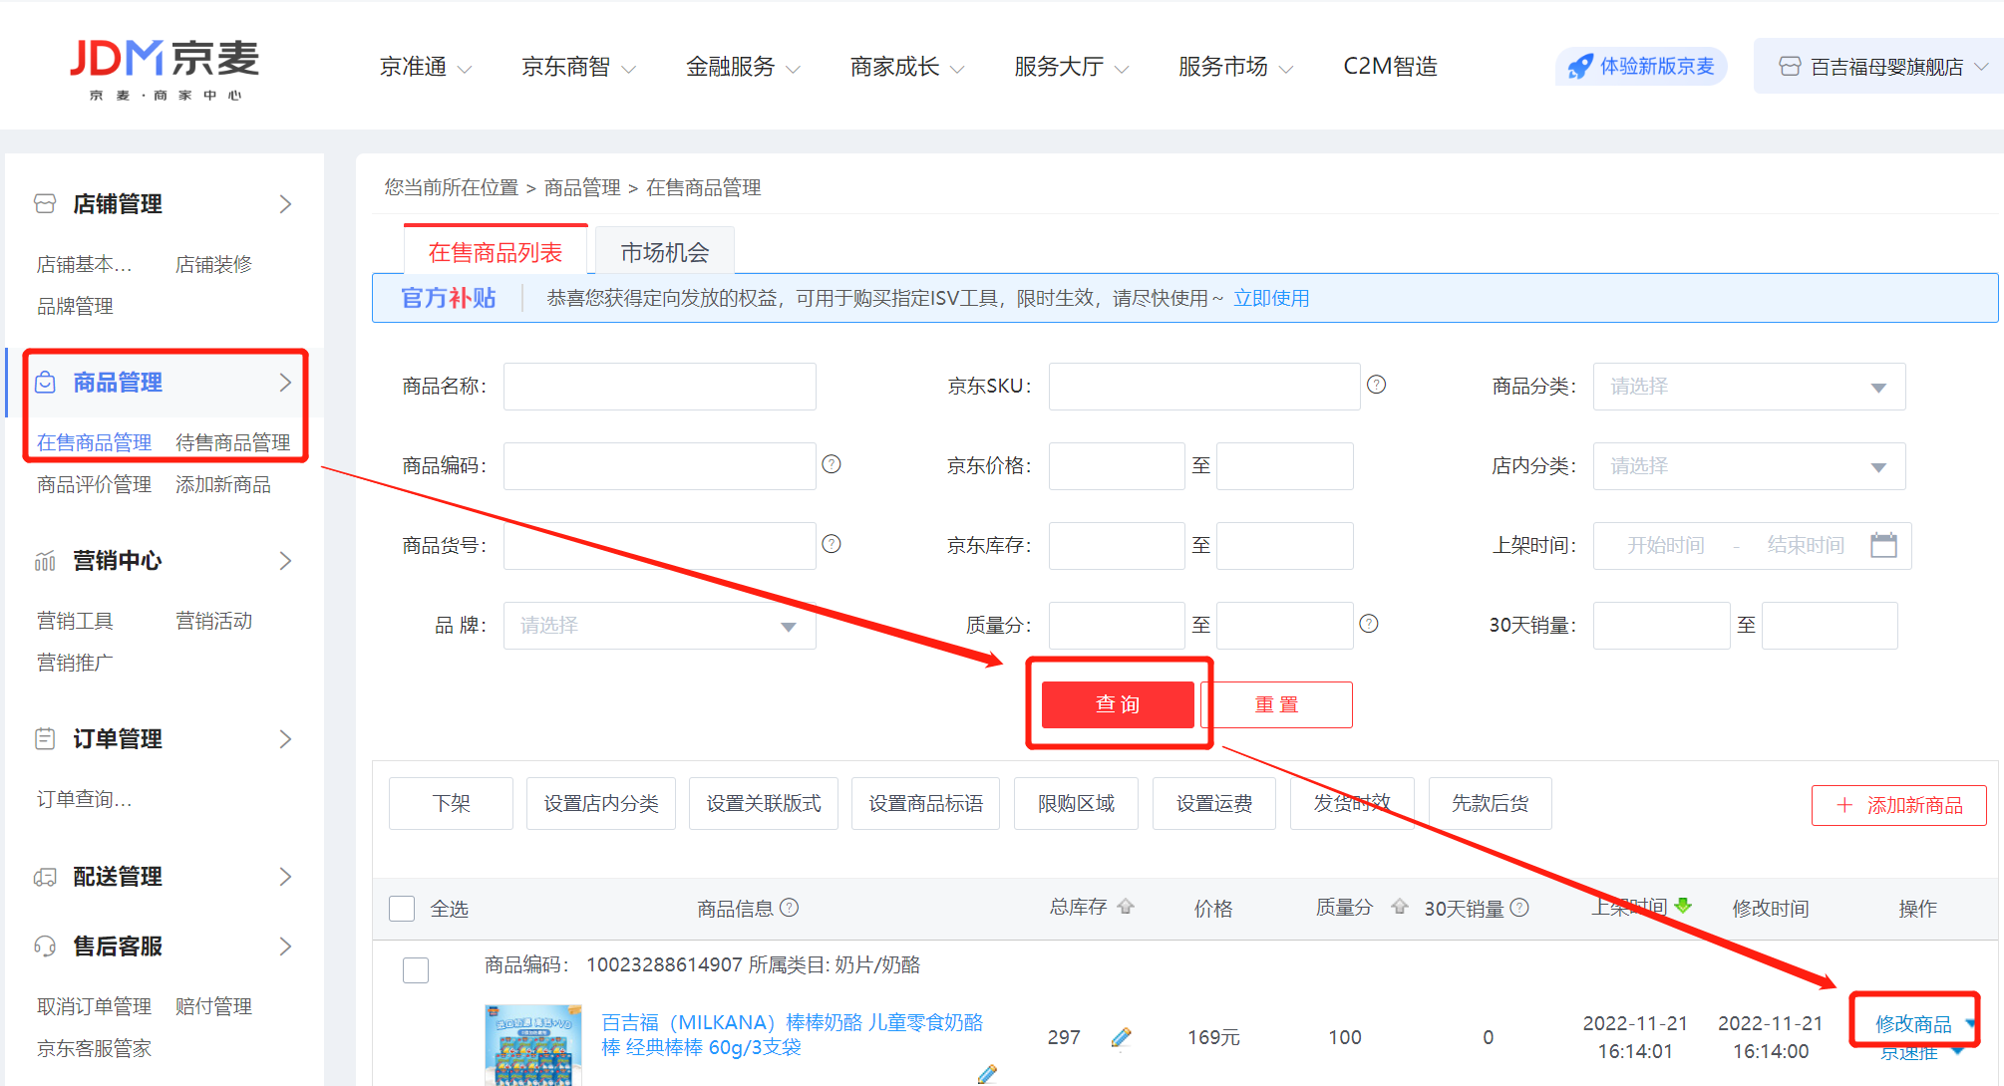This screenshot has height=1086, width=2004.
Task: Click the 店铺管理 shop icon in sidebar
Action: 45,204
